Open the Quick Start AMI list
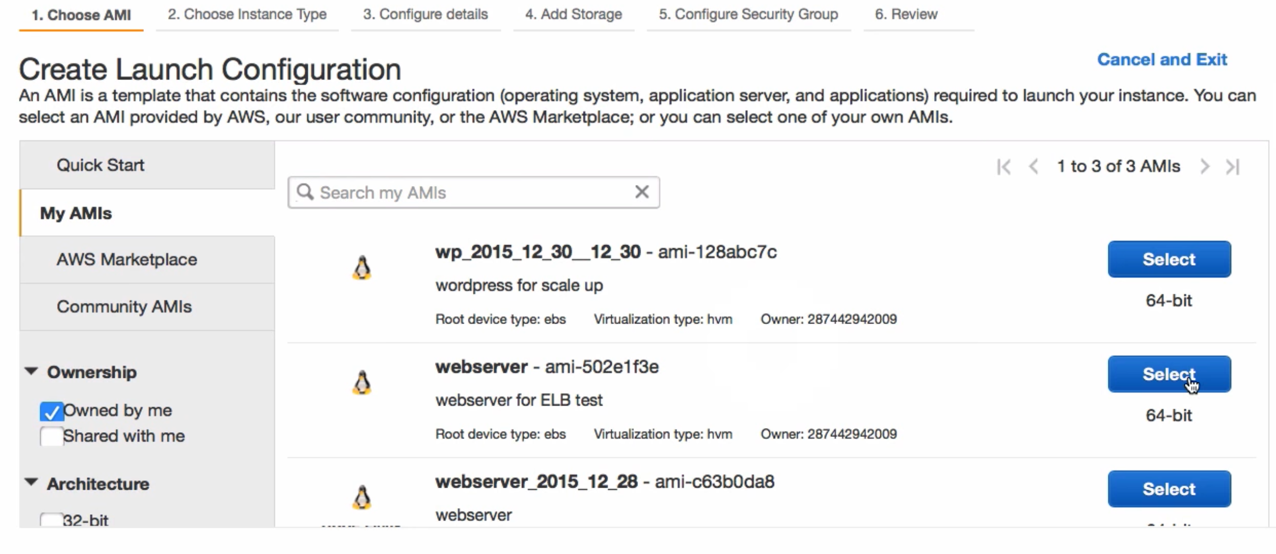This screenshot has height=554, width=1276. (x=147, y=165)
